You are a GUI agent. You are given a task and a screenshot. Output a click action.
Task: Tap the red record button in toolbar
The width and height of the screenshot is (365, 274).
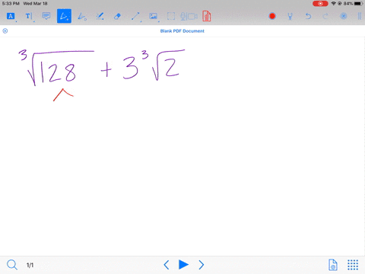pos(272,16)
